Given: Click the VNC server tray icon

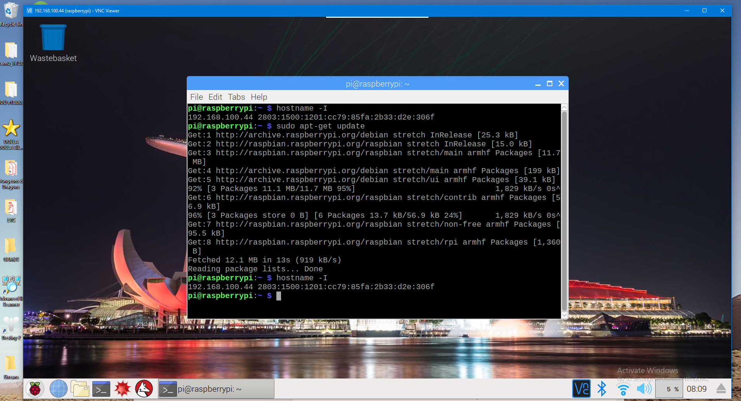Looking at the screenshot, I should 581,389.
